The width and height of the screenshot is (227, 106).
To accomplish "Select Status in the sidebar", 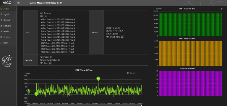I will pos(6,9).
